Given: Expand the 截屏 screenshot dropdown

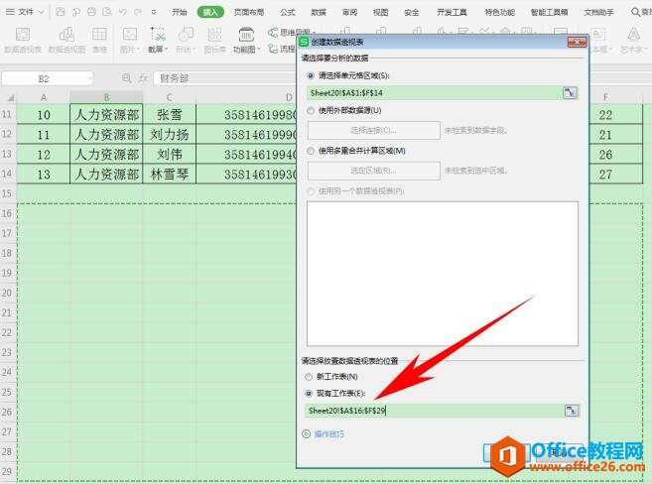Looking at the screenshot, I should click(x=157, y=48).
